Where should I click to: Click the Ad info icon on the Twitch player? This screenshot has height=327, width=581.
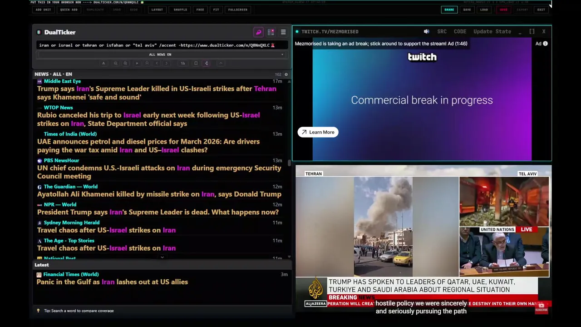[545, 44]
